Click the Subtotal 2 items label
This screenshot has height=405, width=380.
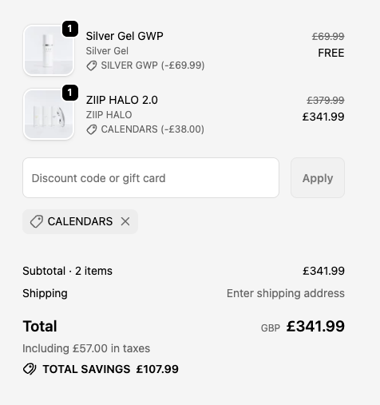tap(67, 271)
